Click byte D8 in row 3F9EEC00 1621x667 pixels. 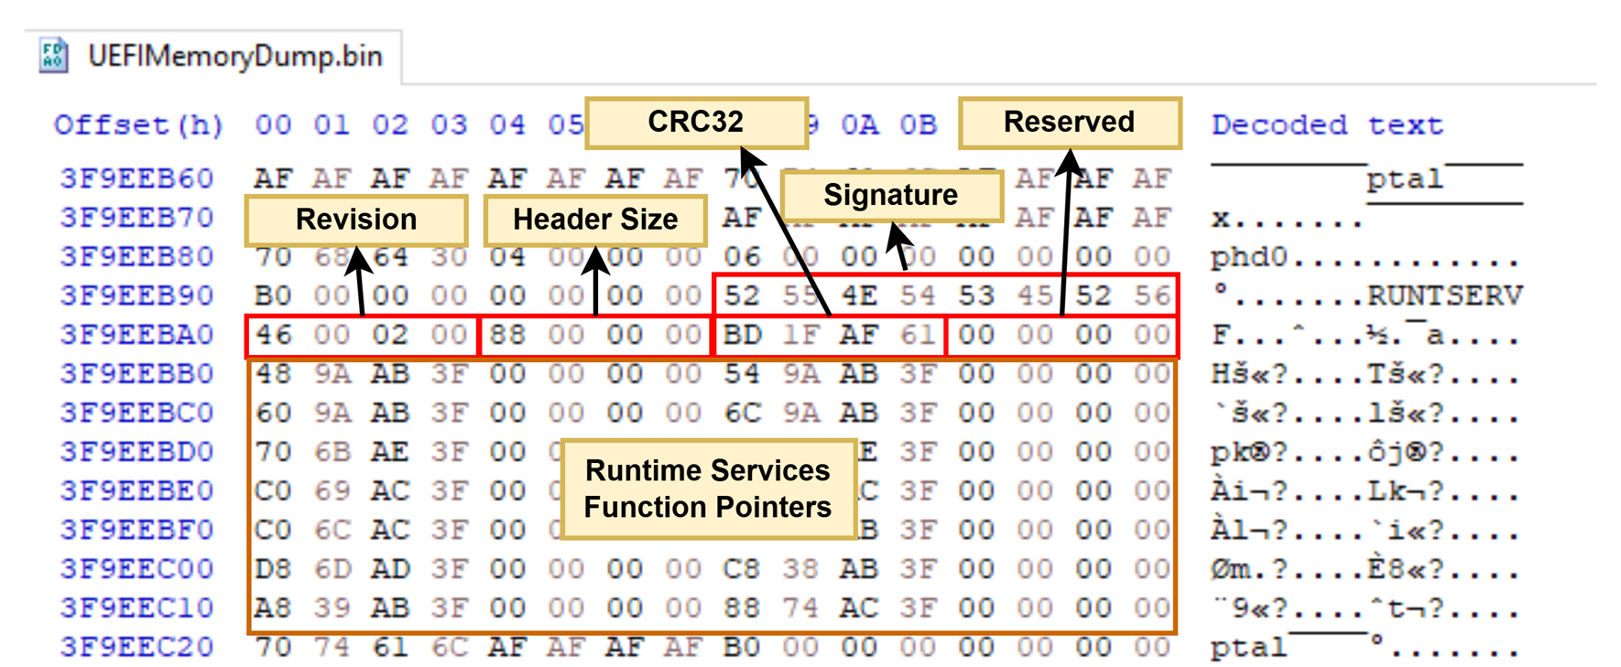pyautogui.click(x=273, y=569)
